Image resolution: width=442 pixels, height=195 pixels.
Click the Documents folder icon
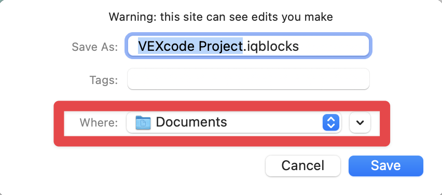143,122
